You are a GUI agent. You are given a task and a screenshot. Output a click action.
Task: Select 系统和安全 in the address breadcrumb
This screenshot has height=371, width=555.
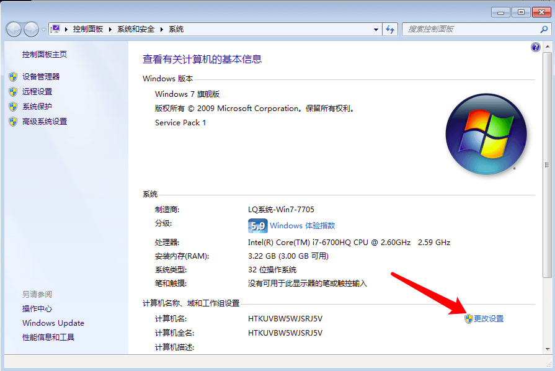point(136,29)
